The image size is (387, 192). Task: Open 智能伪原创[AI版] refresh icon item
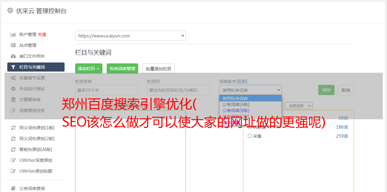[x=13, y=149]
